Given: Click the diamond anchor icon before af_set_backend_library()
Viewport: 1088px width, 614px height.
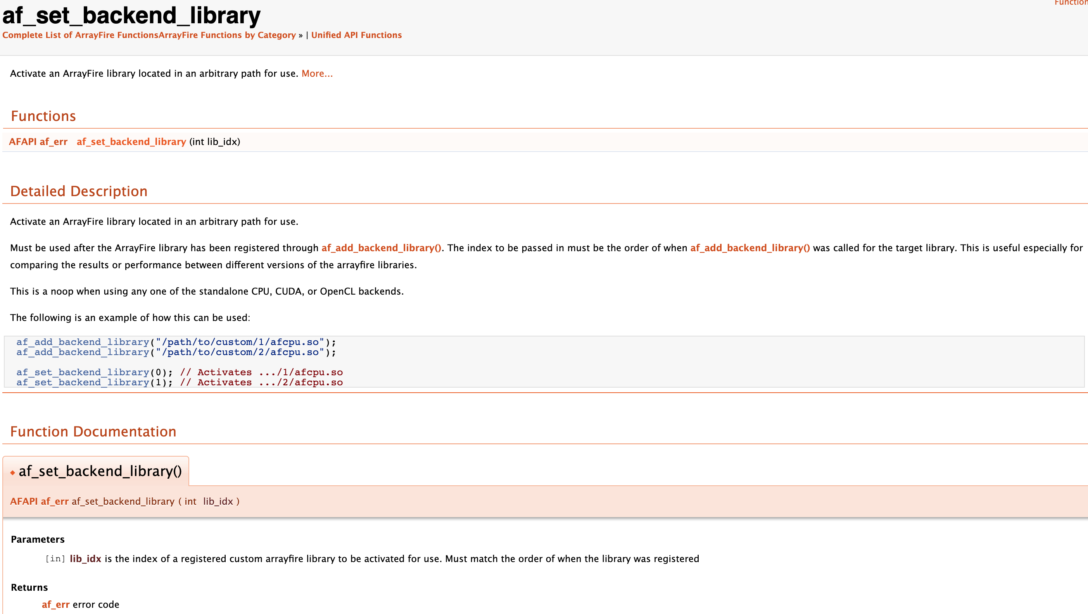Looking at the screenshot, I should [x=13, y=473].
